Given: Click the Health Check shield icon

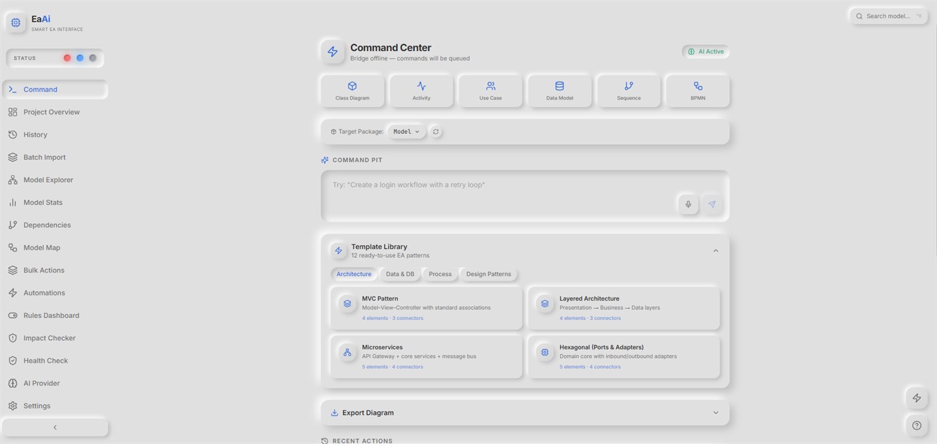Looking at the screenshot, I should [x=13, y=361].
